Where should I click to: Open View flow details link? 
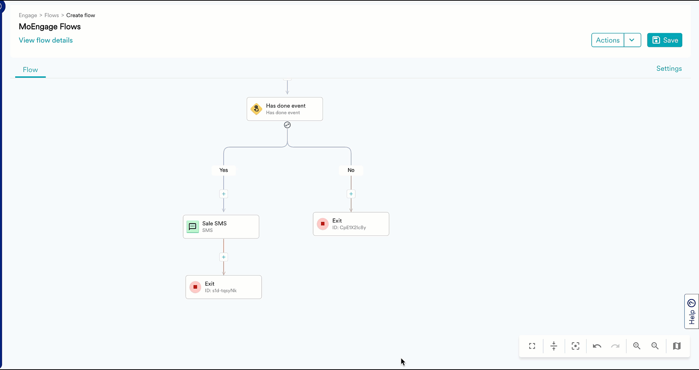(46, 40)
